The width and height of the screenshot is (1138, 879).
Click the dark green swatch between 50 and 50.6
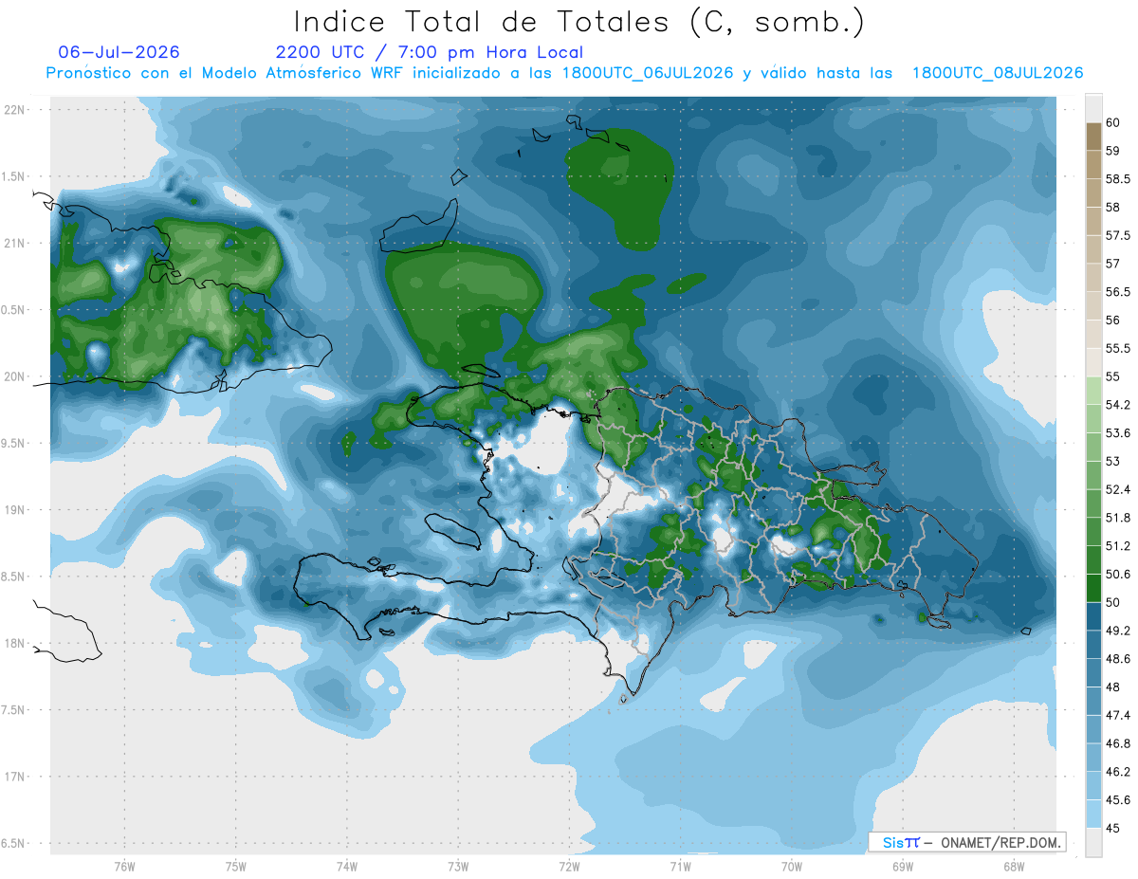1093,589
